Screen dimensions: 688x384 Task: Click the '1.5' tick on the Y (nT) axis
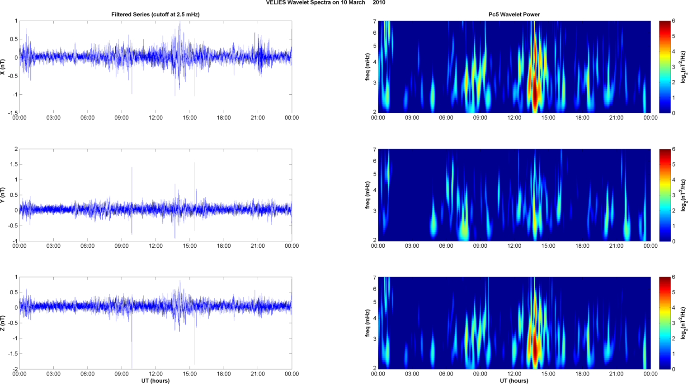14,165
